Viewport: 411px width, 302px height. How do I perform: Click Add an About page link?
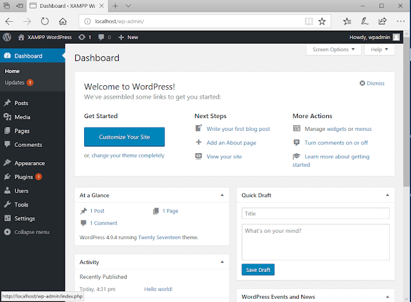coord(231,142)
